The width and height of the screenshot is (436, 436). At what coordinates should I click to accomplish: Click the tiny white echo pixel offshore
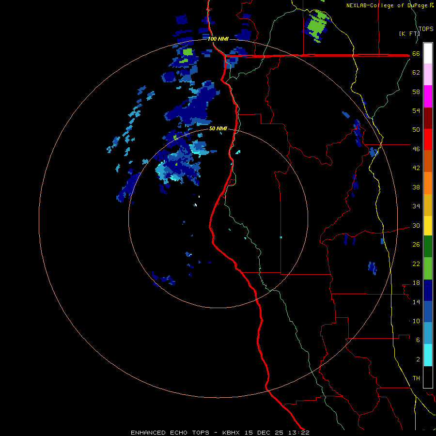[196, 205]
